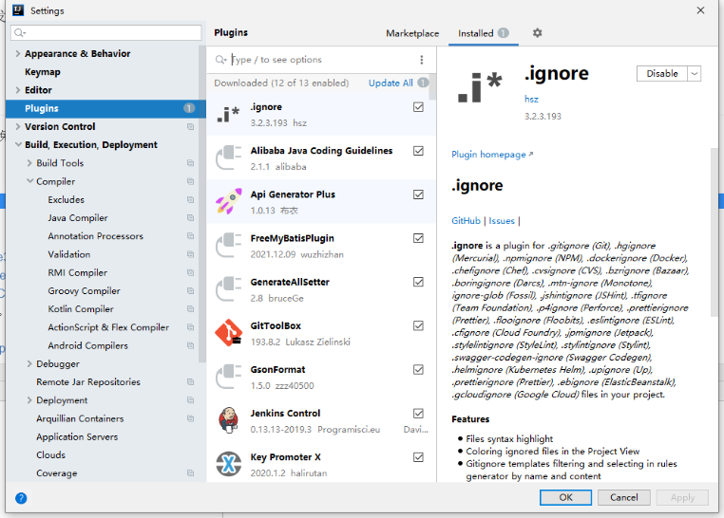Click the GsonFormat plug icon
Viewport: 724px width, 518px height.
[228, 377]
